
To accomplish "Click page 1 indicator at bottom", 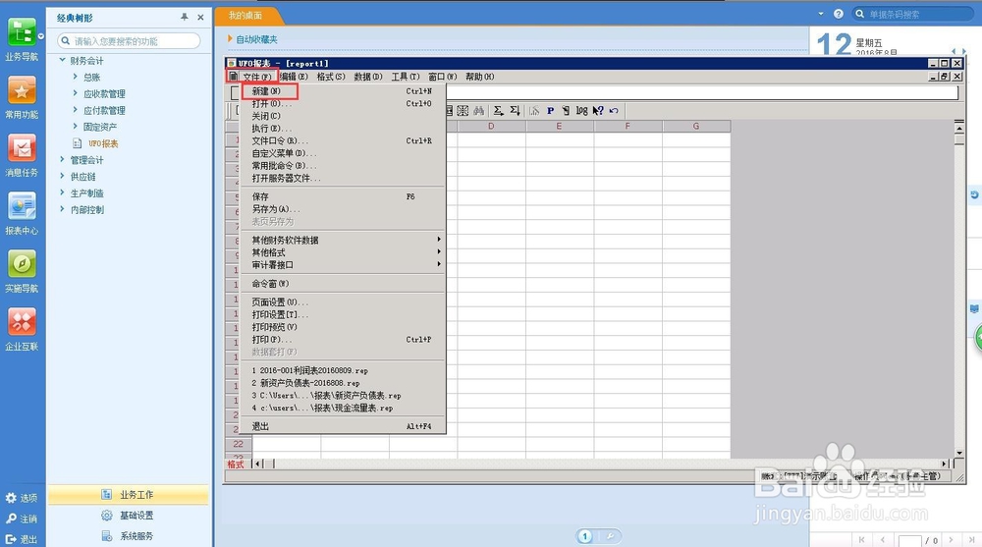I will click(585, 536).
